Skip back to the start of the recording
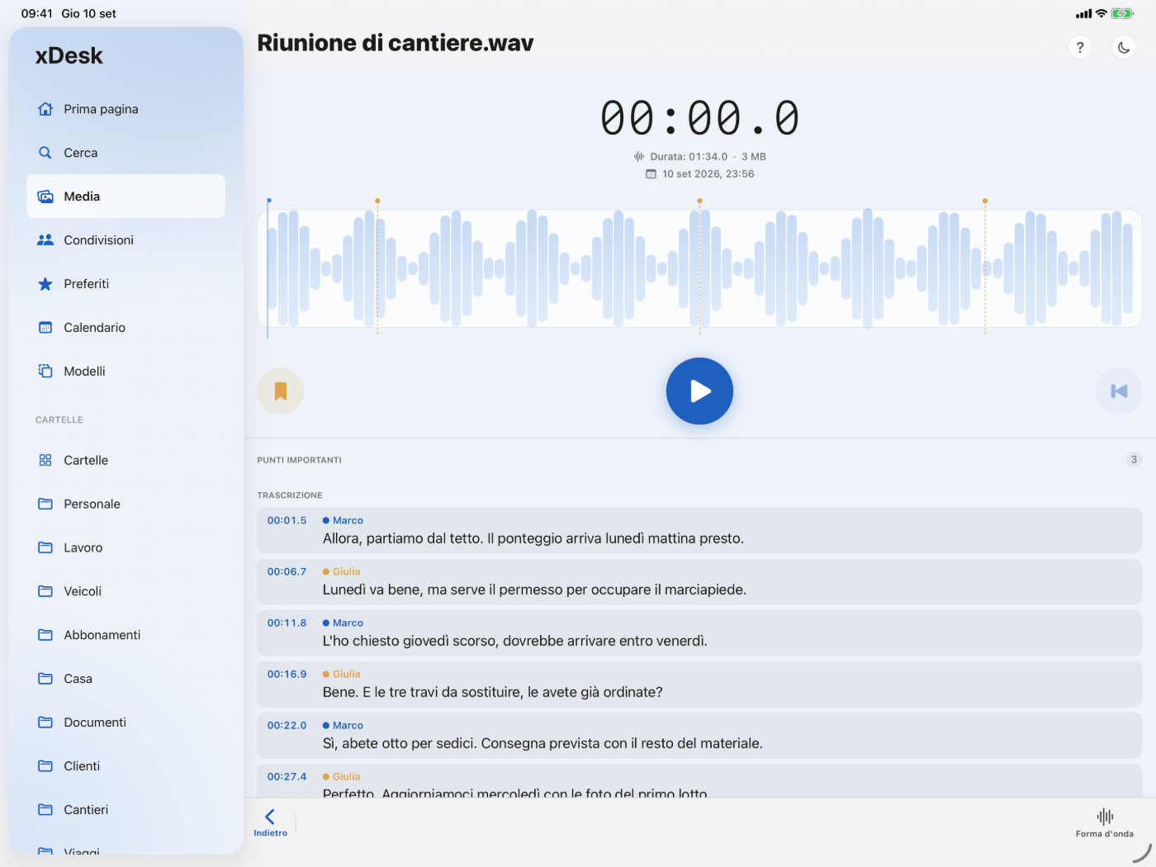1156x867 pixels. (x=1119, y=391)
